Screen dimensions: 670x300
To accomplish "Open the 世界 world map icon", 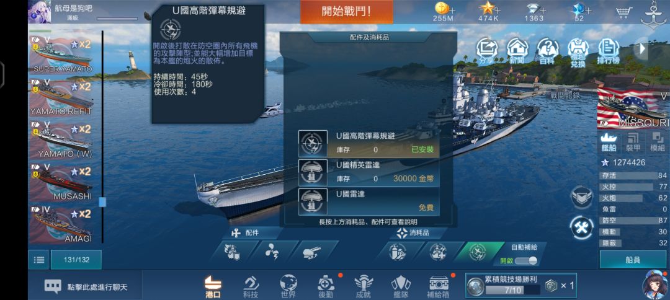I will point(288,286).
